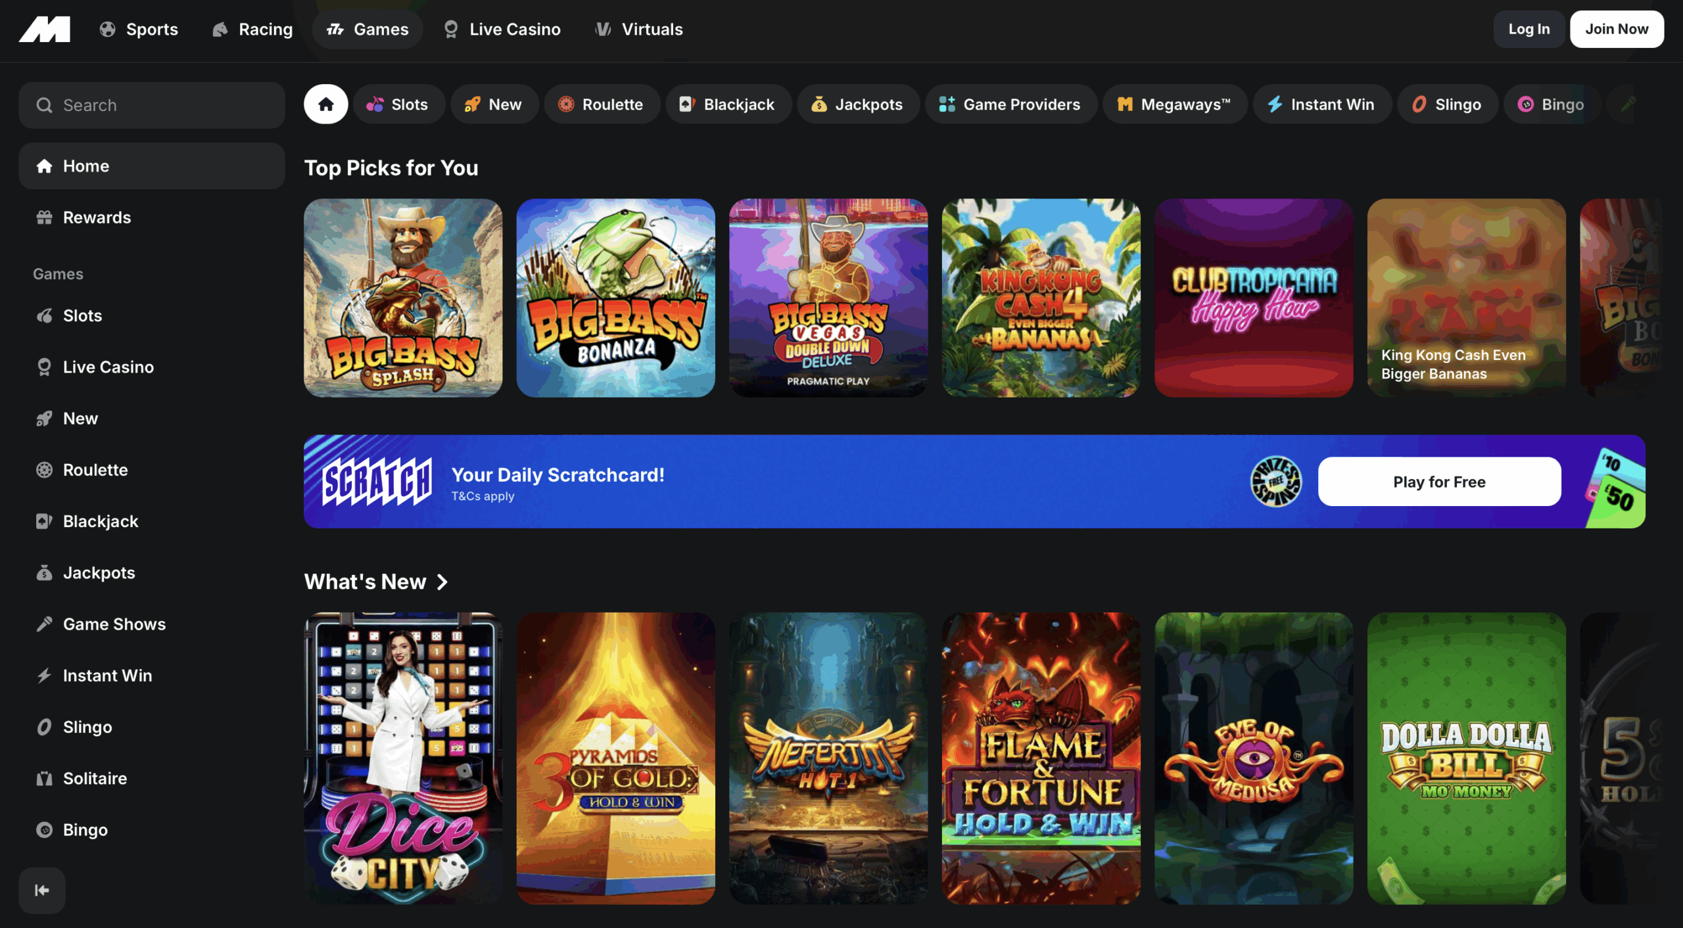1683x928 pixels.
Task: Go to Home in the sidebar
Action: pos(152,166)
